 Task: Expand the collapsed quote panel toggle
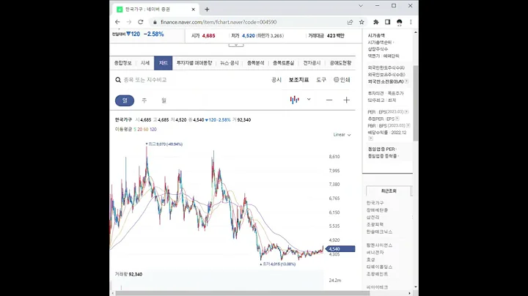pyautogui.click(x=236, y=45)
